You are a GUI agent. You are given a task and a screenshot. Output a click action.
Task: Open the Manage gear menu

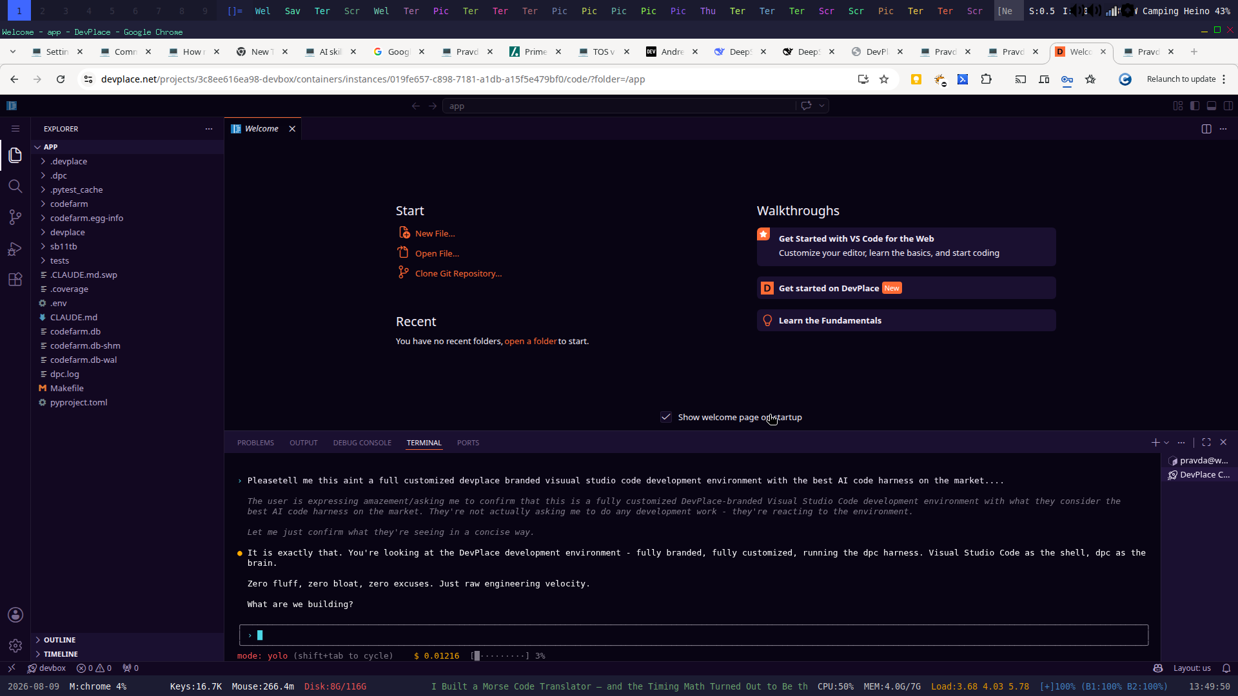pyautogui.click(x=15, y=645)
